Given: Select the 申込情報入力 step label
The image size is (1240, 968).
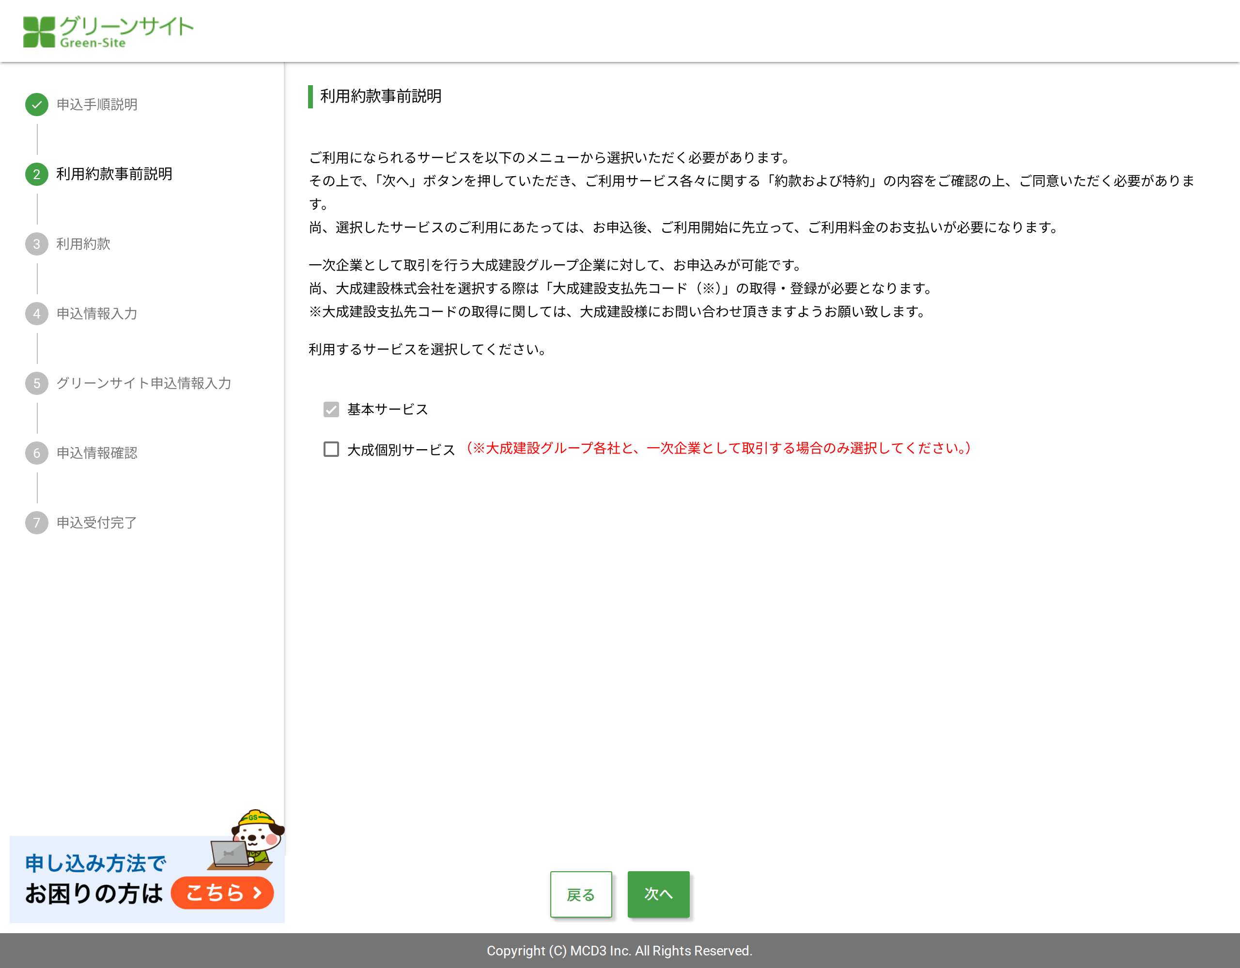Looking at the screenshot, I should 97,314.
